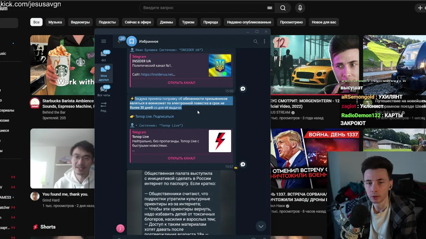Click the YouTube search input field
426x239 pixels.
tap(204, 8)
